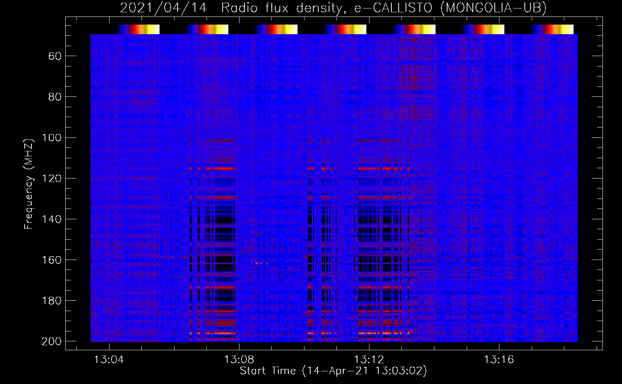Screen dimensions: 622x384
Task: Click the 60 MHz frequency tick label
Action: coord(55,56)
